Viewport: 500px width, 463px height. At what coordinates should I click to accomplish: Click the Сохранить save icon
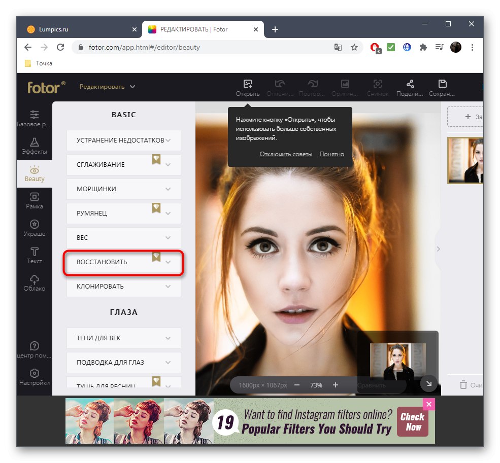(442, 88)
